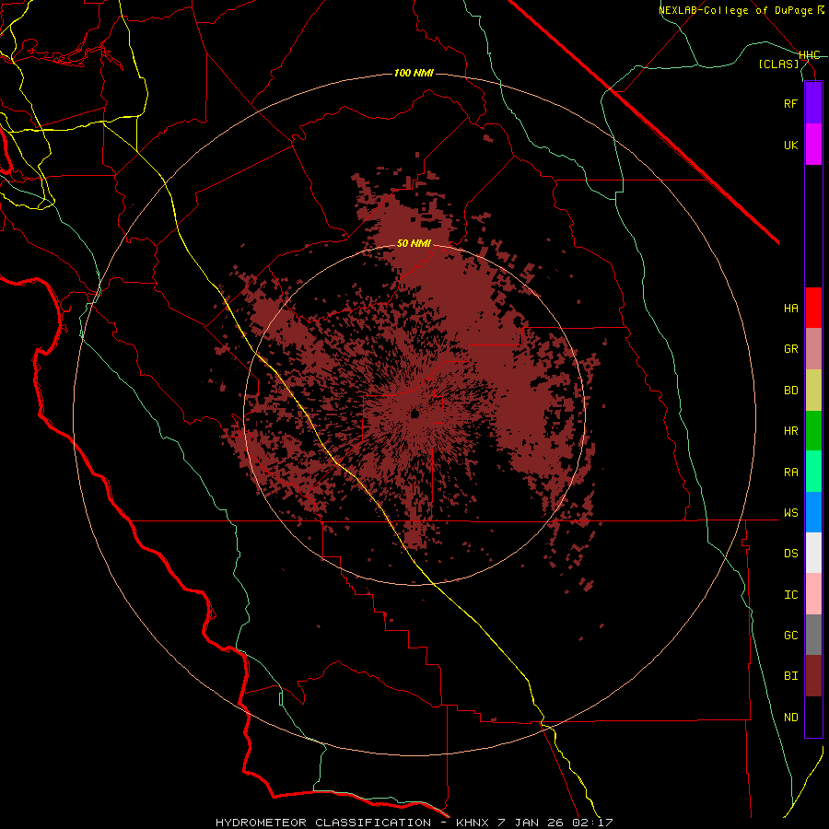Click the HA red legend swatch
This screenshot has width=829, height=829.
point(813,308)
